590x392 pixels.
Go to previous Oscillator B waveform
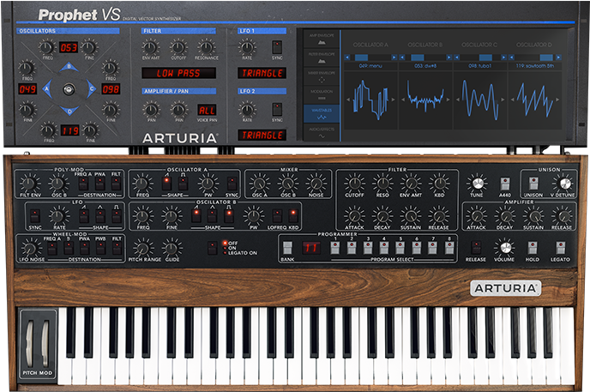tap(403, 100)
